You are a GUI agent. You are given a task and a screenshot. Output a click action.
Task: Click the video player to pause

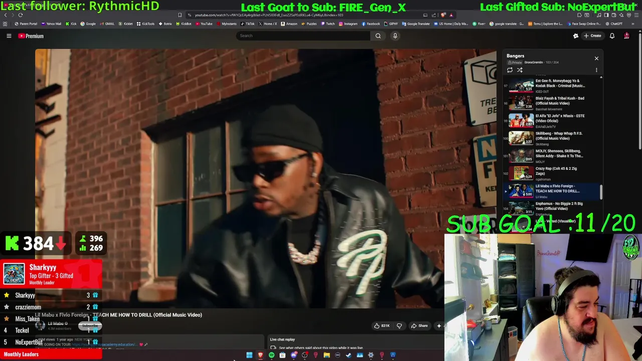pos(266,178)
